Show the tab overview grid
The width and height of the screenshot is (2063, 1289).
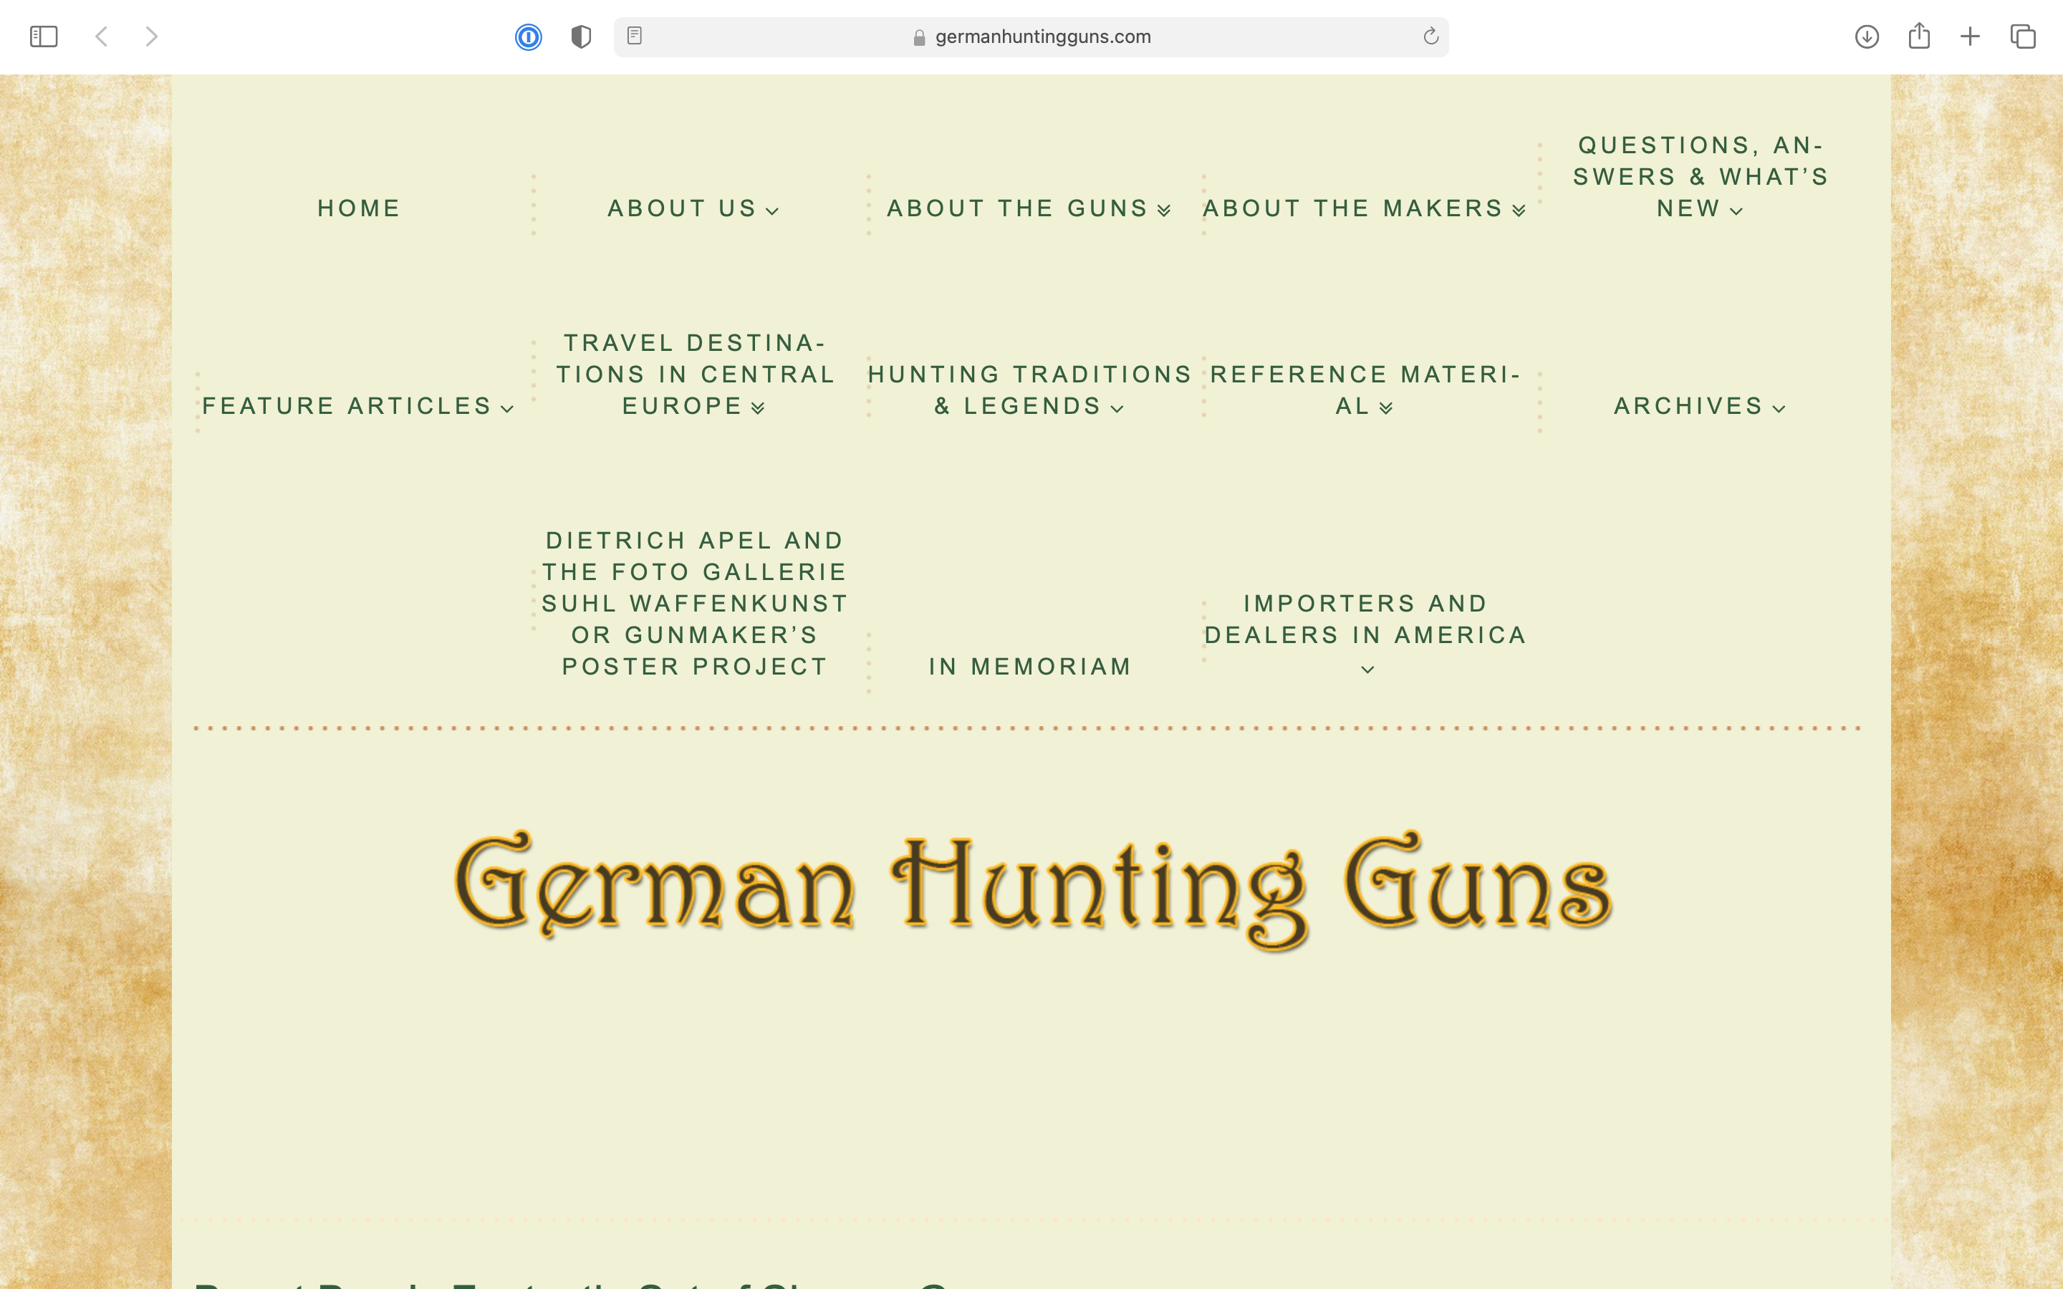point(2023,37)
